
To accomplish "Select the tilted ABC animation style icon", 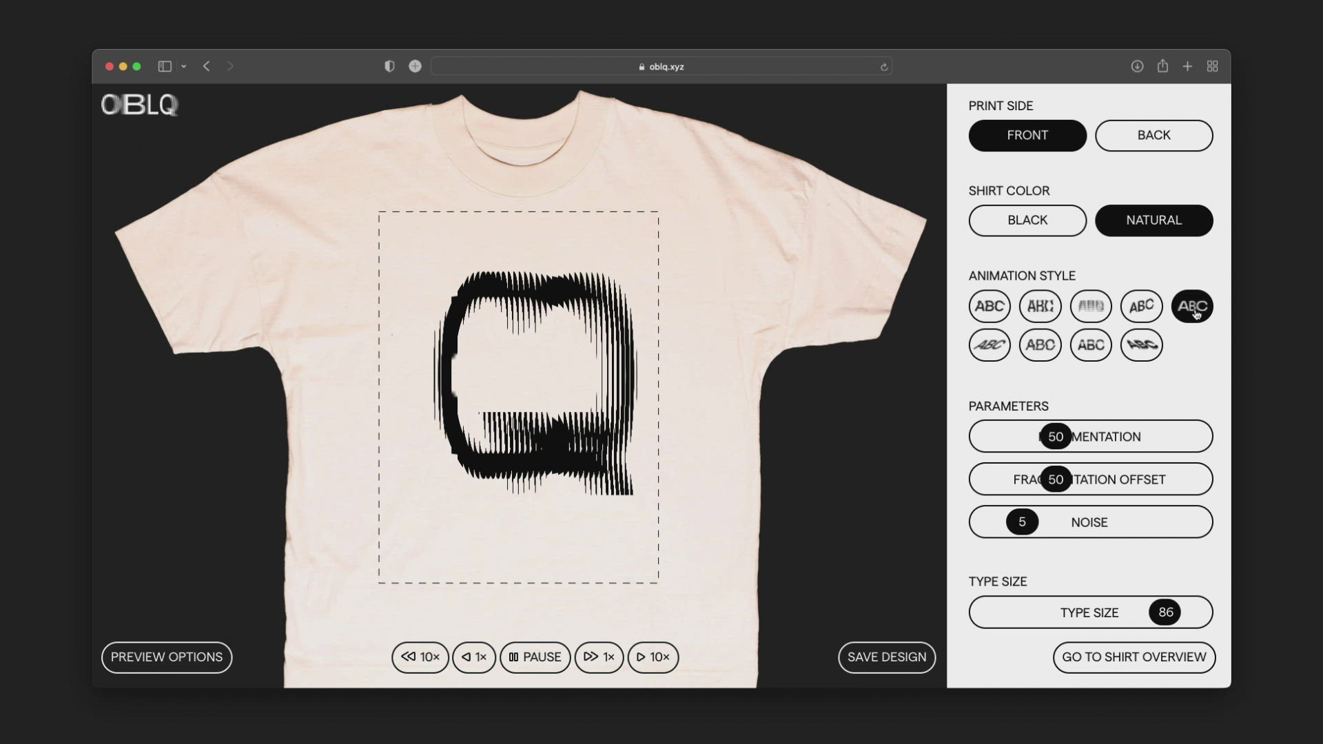I will 1142,307.
